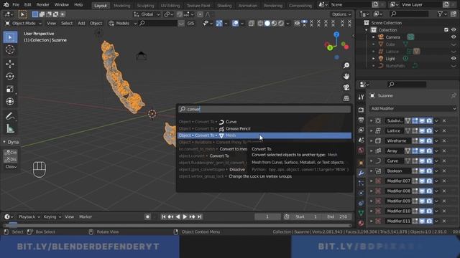
Task: Remove the Modifier.007 modifier with X
Action: pyautogui.click(x=444, y=181)
